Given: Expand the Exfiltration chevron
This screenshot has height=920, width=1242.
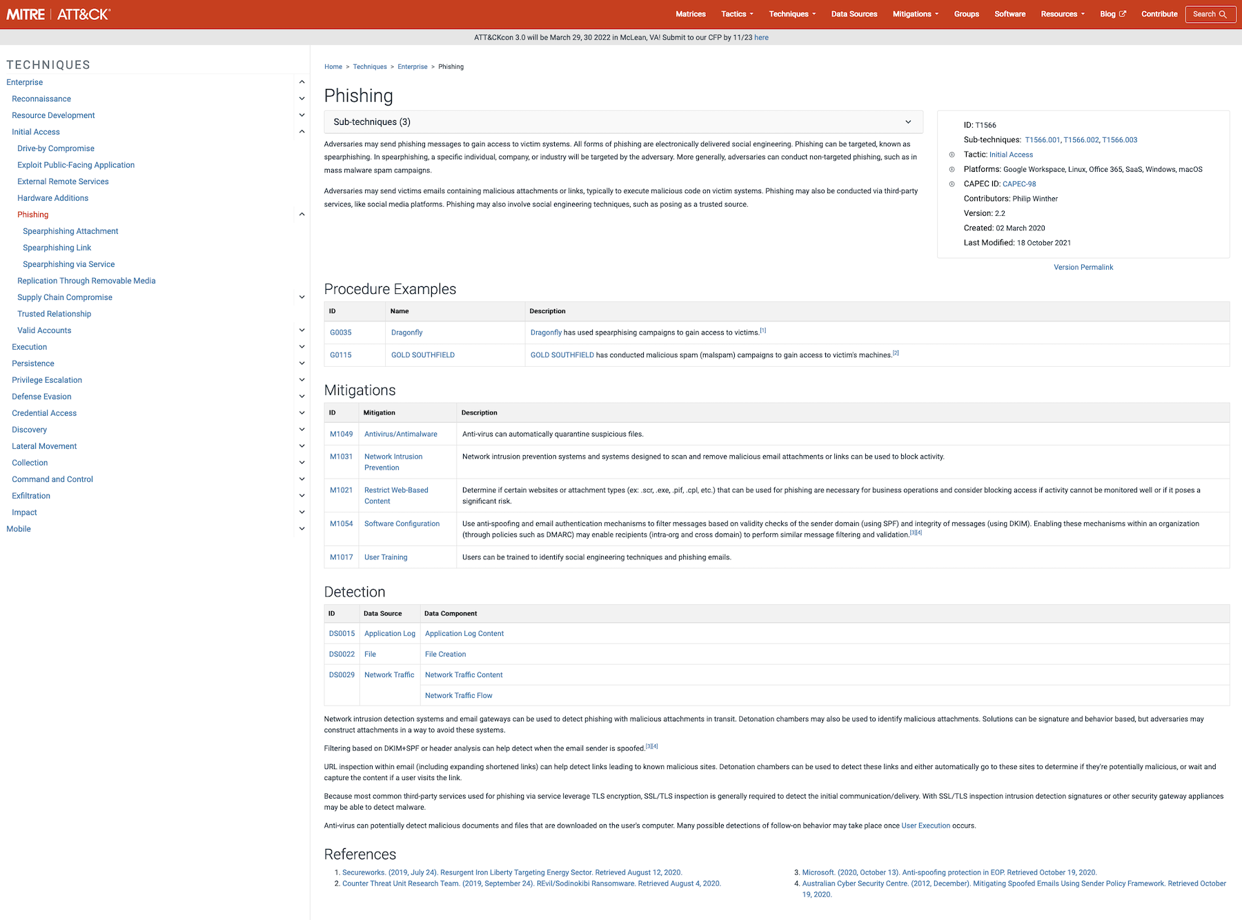Looking at the screenshot, I should (x=302, y=496).
